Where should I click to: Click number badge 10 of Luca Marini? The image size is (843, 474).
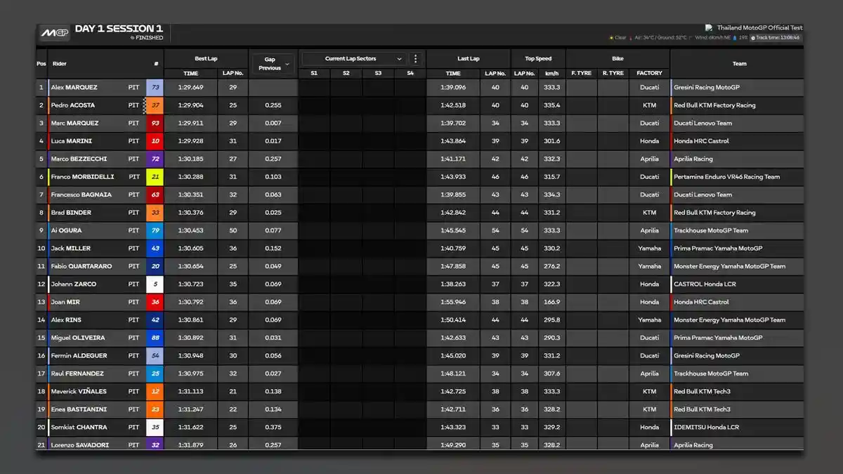click(x=155, y=141)
